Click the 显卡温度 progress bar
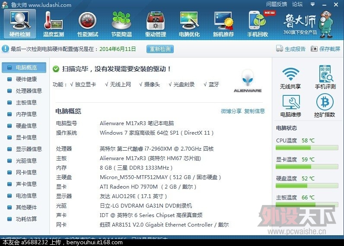 [x=307, y=167]
